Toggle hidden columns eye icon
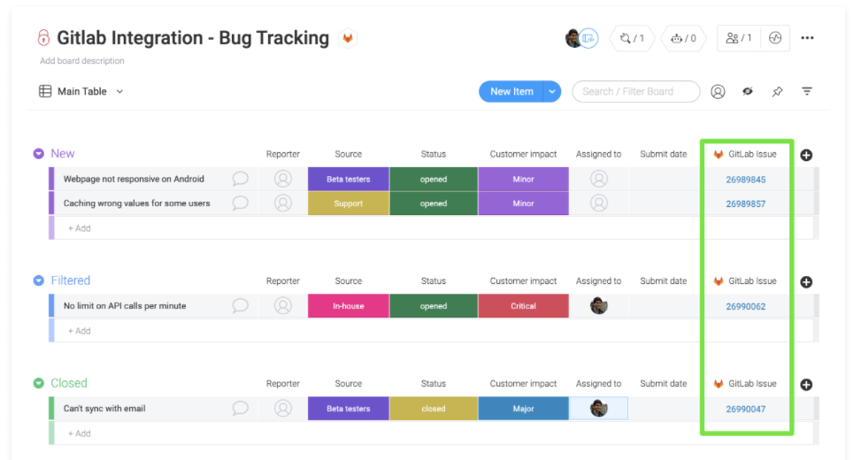This screenshot has height=460, width=853. click(748, 91)
